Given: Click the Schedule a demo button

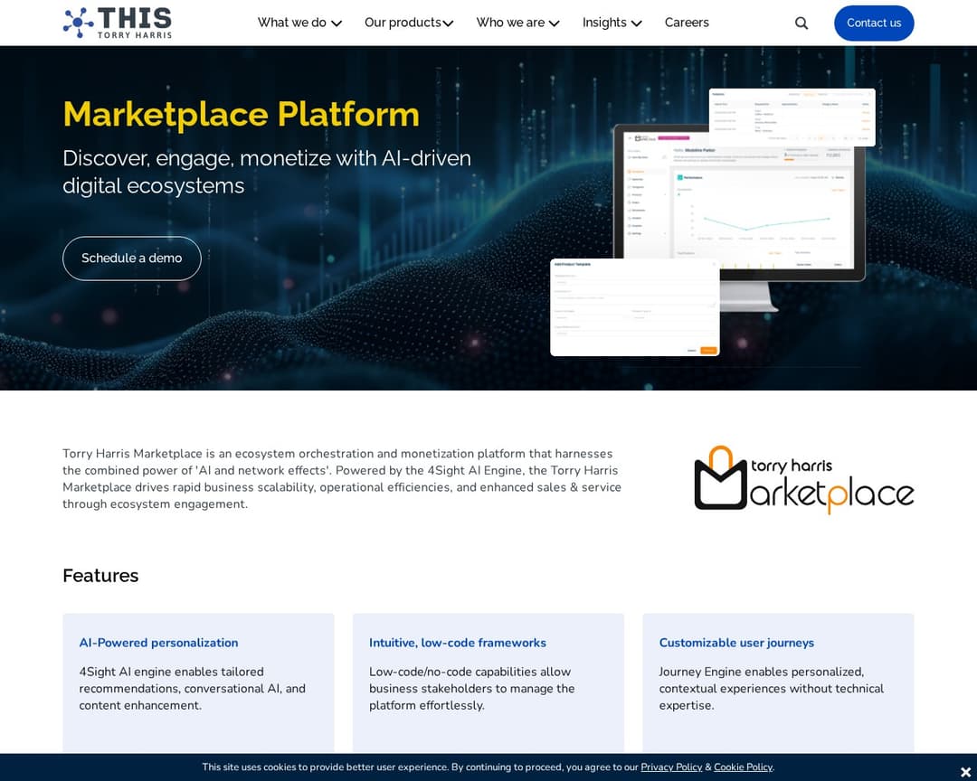Looking at the screenshot, I should tap(131, 258).
